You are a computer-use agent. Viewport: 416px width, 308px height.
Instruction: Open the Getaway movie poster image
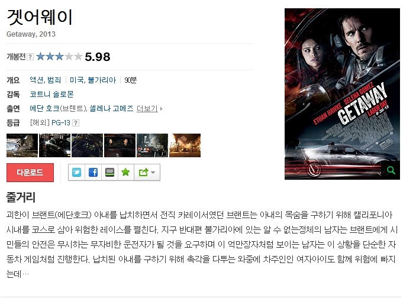pos(342,94)
